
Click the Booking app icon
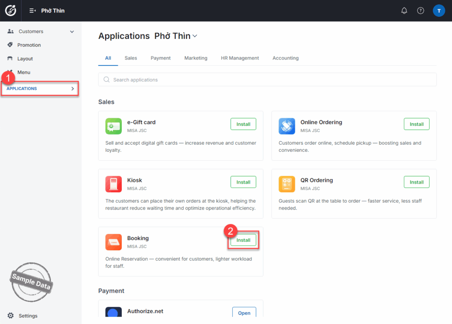click(113, 242)
